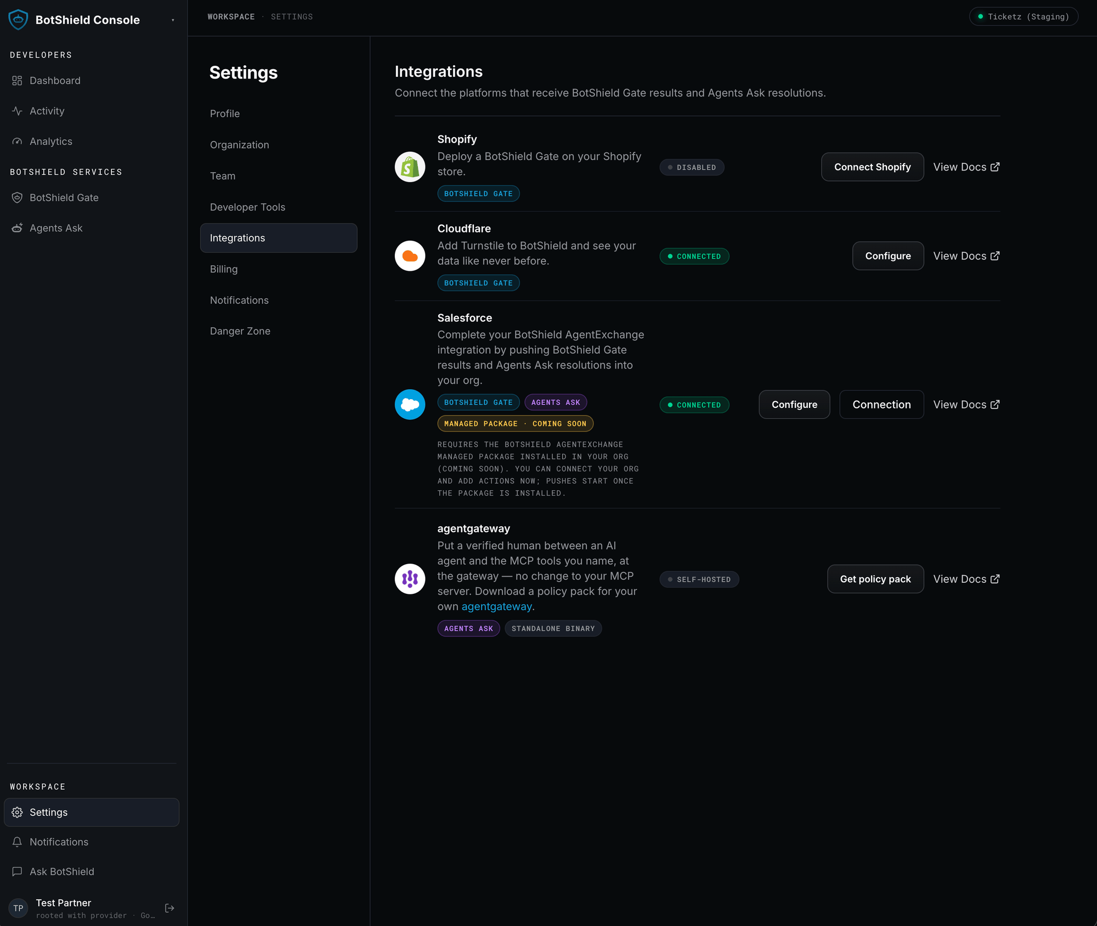The height and width of the screenshot is (926, 1097).
Task: Open Notifications in the Settings menu
Action: [x=279, y=300]
